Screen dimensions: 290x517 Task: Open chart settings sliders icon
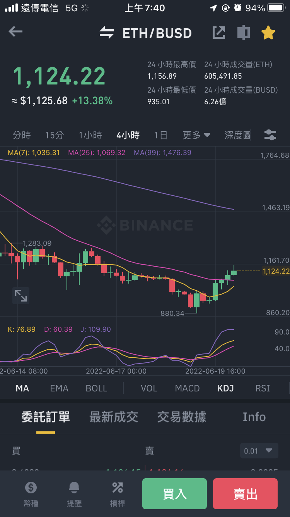tap(270, 135)
